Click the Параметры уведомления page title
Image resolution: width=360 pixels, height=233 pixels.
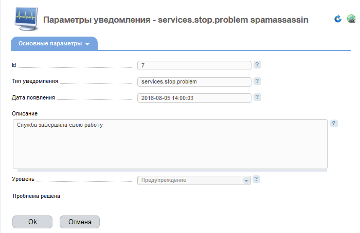[x=176, y=20]
